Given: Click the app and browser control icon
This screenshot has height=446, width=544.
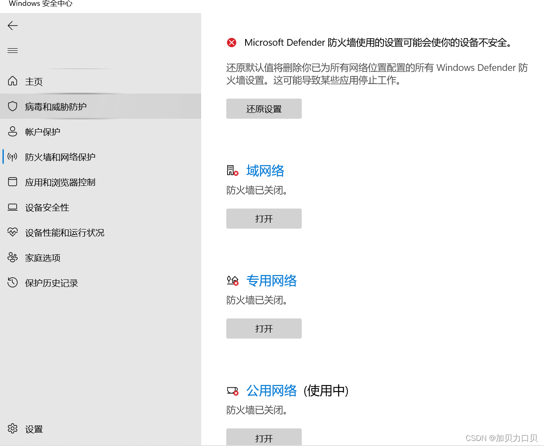Looking at the screenshot, I should [13, 182].
